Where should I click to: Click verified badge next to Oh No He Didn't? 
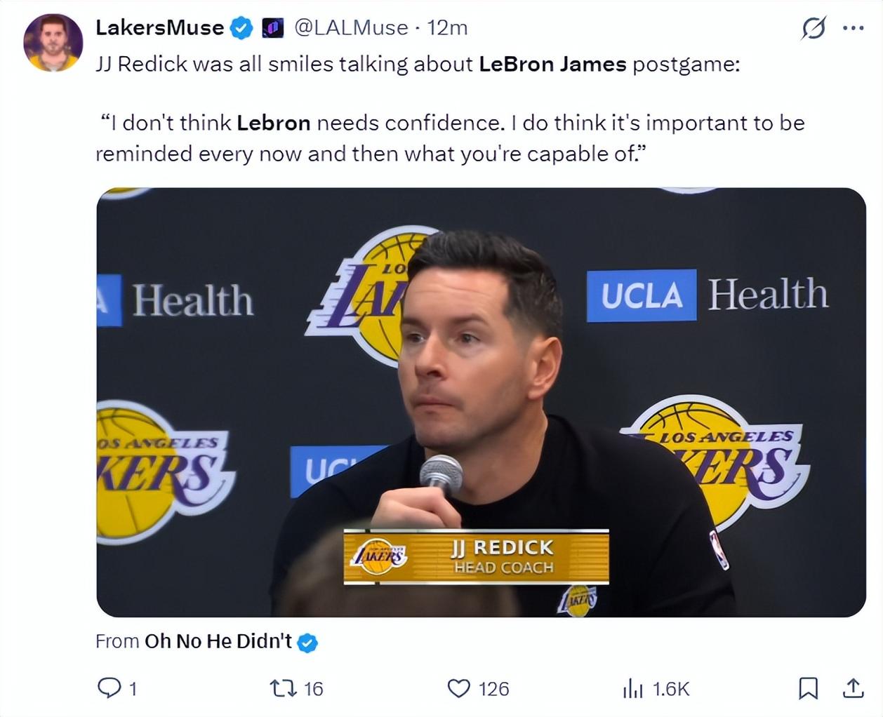pyautogui.click(x=307, y=642)
